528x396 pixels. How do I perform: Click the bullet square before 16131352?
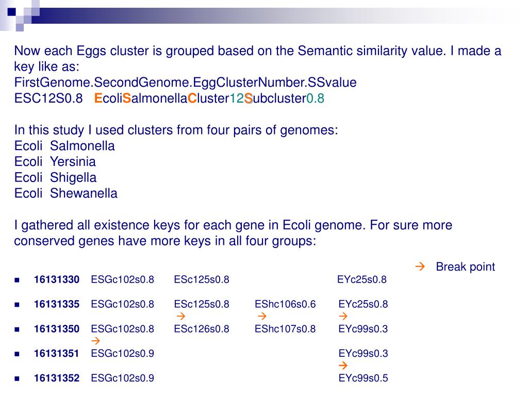point(17,378)
